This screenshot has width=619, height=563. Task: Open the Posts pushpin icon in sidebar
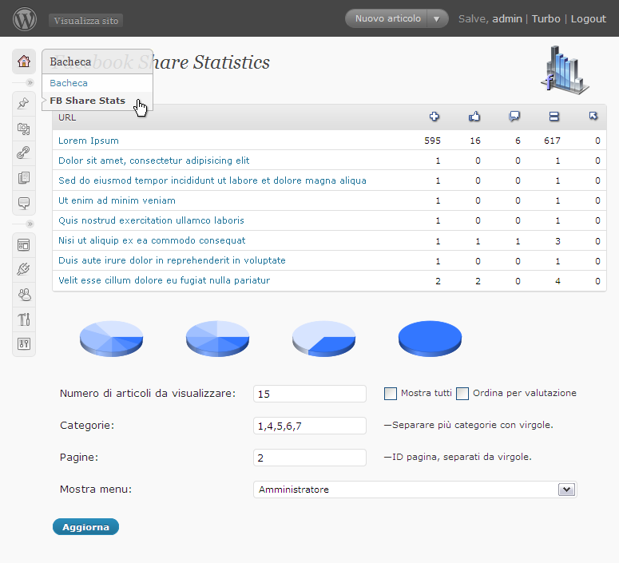[x=24, y=103]
